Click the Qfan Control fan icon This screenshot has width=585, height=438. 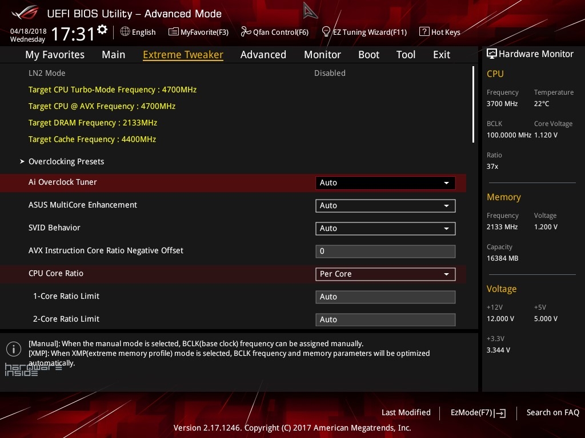click(x=246, y=32)
